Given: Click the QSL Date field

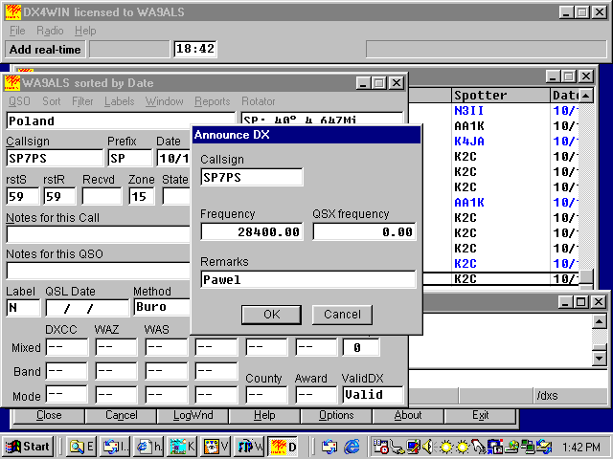Looking at the screenshot, I should (x=87, y=308).
